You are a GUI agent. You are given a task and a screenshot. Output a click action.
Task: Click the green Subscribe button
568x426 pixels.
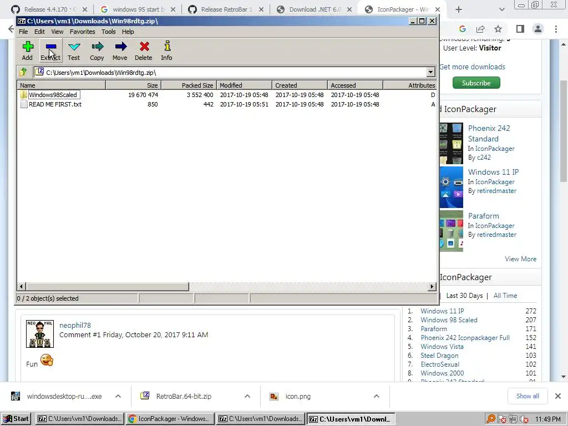[476, 83]
